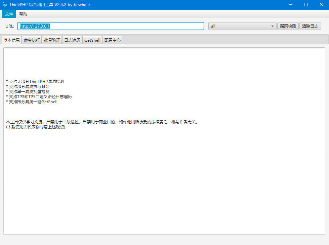Select the 基本信息 tab
Image resolution: width=329 pixels, height=245 pixels.
click(11, 40)
